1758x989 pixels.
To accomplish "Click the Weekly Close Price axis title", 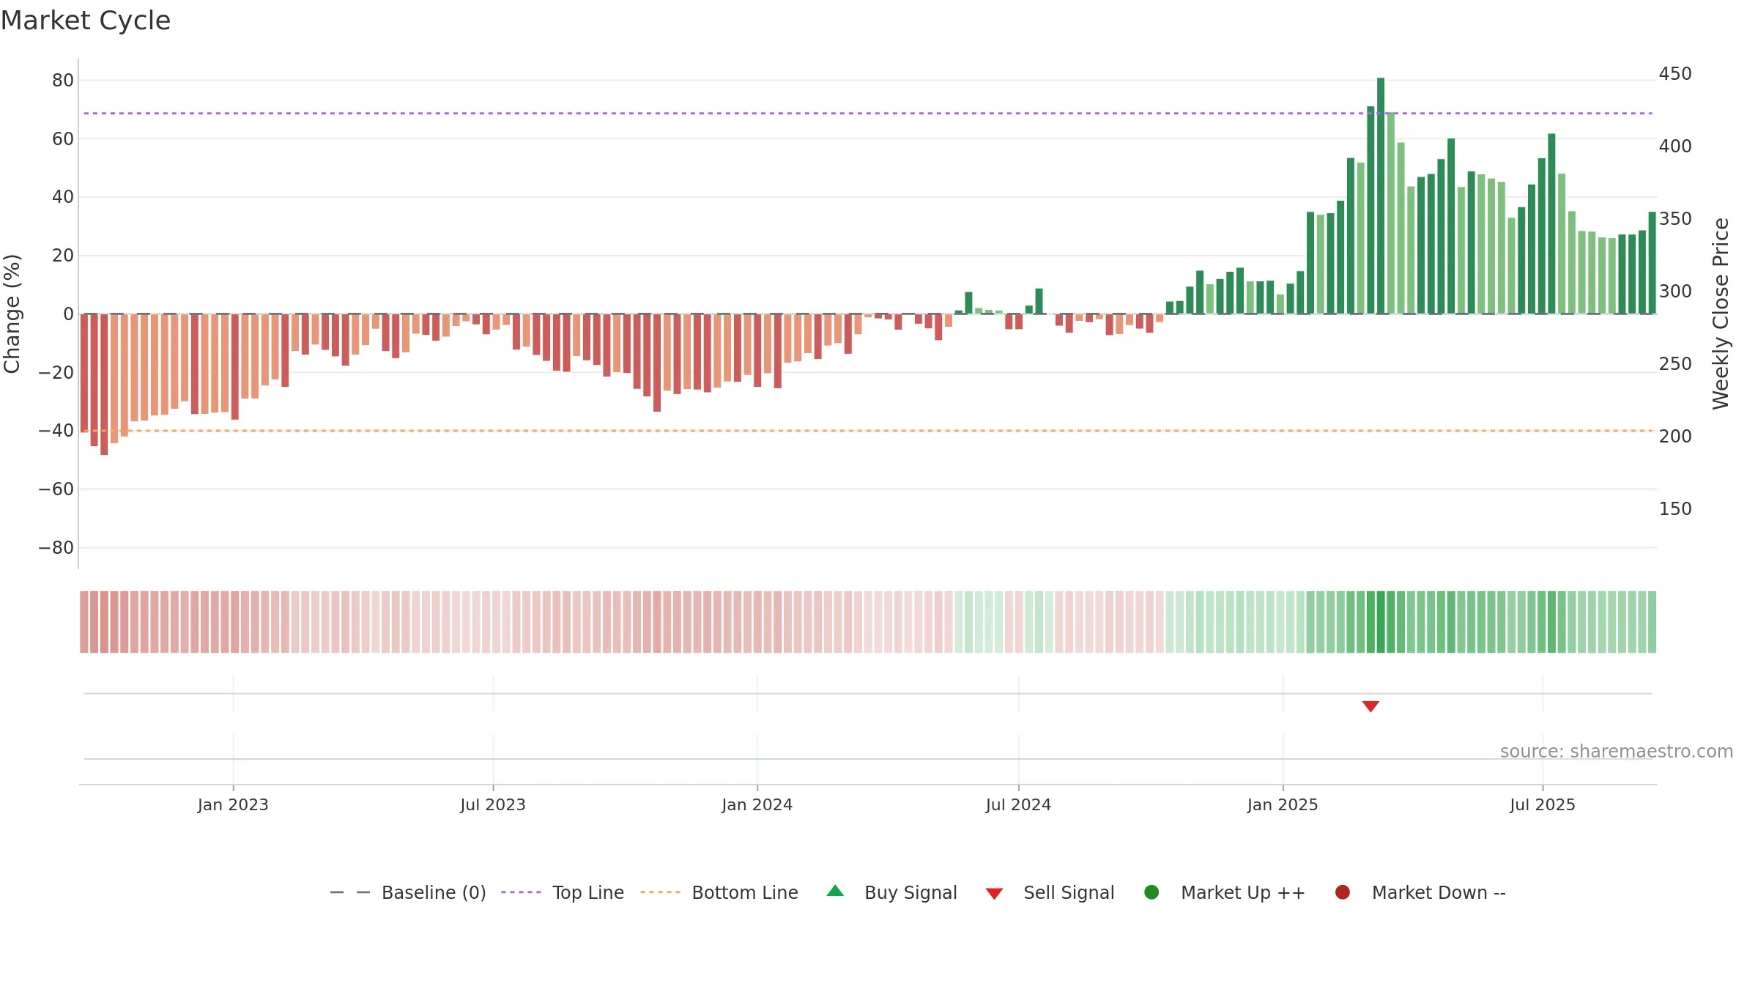I will coord(1721,314).
